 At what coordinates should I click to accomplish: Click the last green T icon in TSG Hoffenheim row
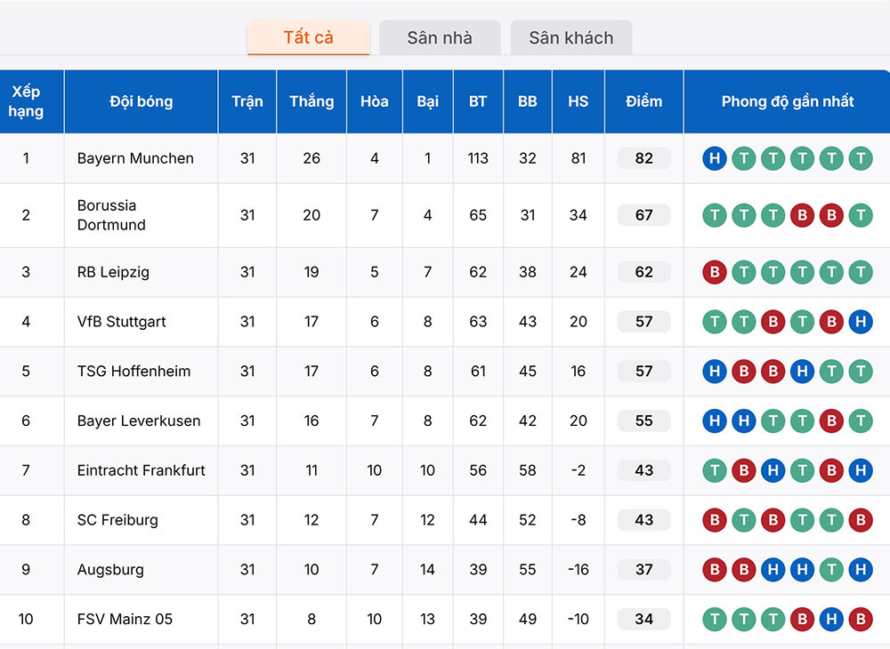point(861,372)
